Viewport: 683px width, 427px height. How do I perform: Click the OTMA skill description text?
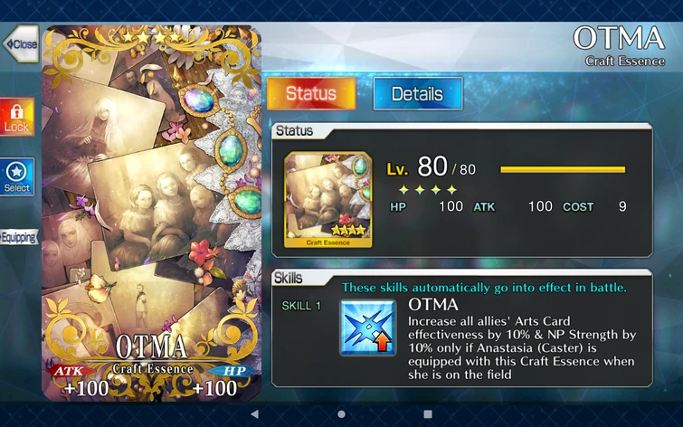tap(522, 347)
